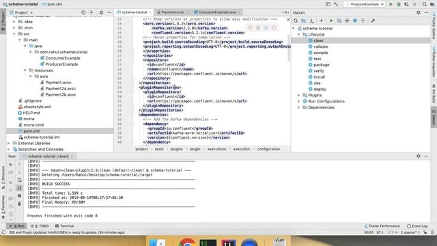Open Maven settings wrench icon
The width and height of the screenshot is (437, 246).
[373, 20]
